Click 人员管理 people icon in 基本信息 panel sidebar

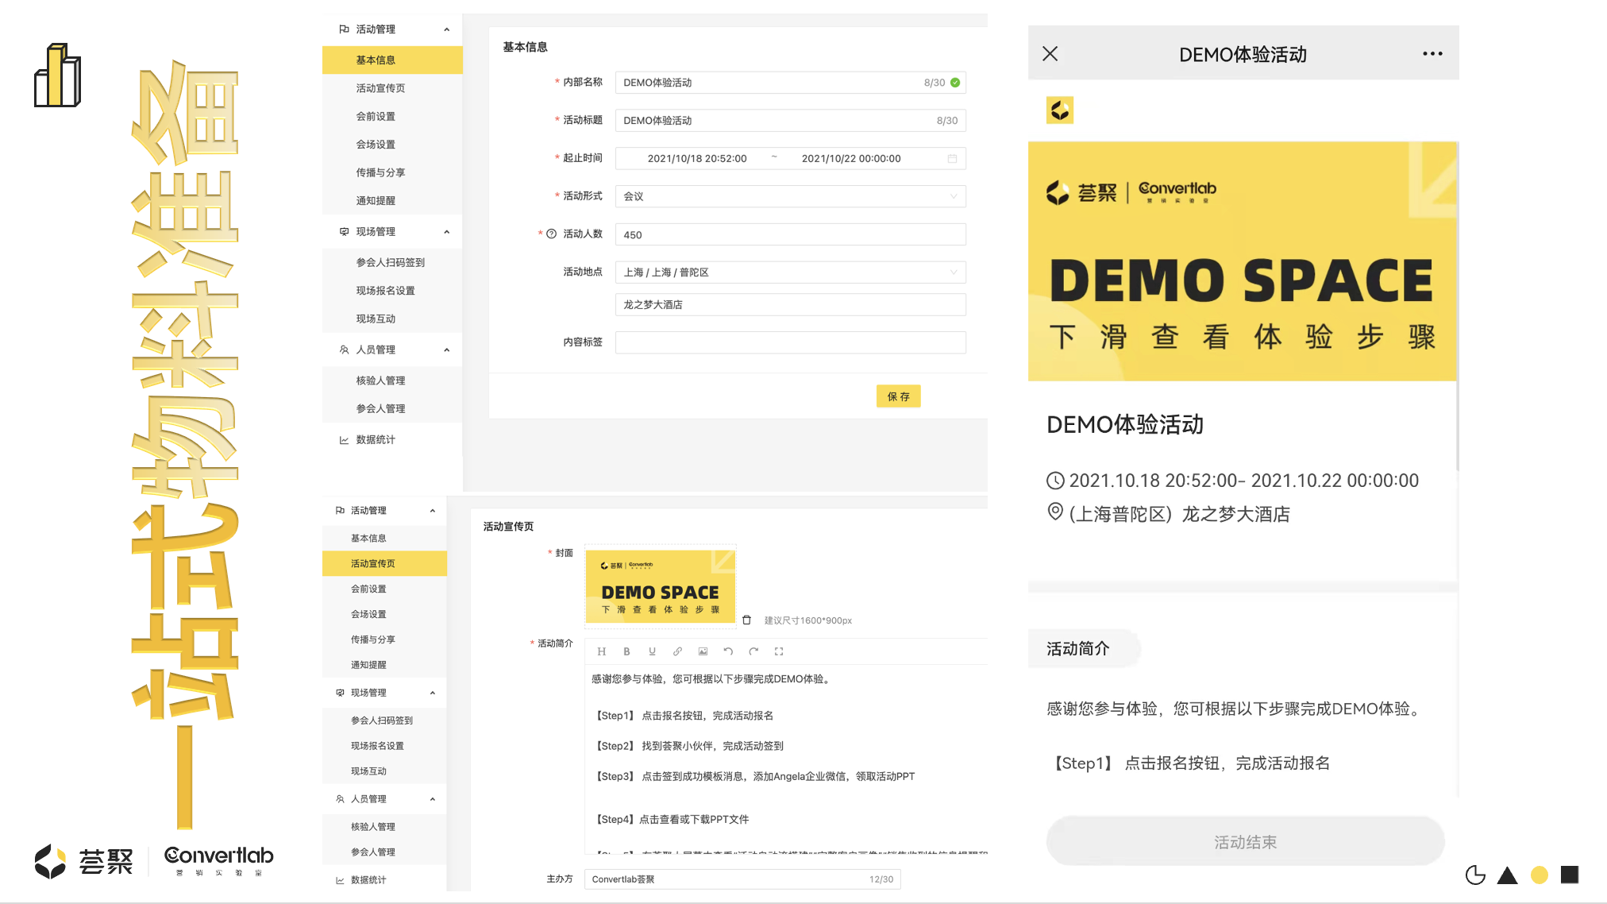[x=344, y=350]
